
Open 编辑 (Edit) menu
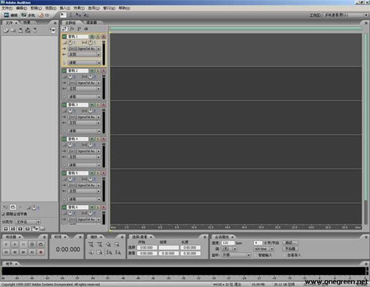[22, 8]
